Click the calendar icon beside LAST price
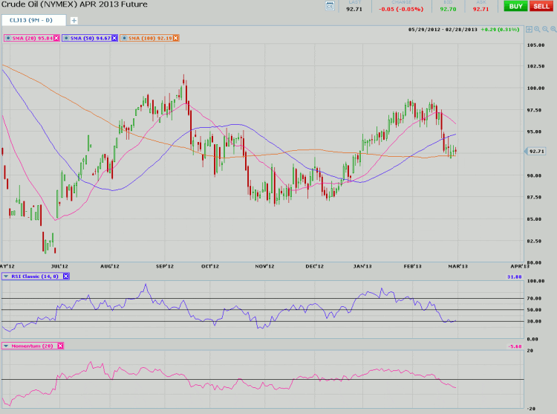This screenshot has width=557, height=414. tap(330, 7)
